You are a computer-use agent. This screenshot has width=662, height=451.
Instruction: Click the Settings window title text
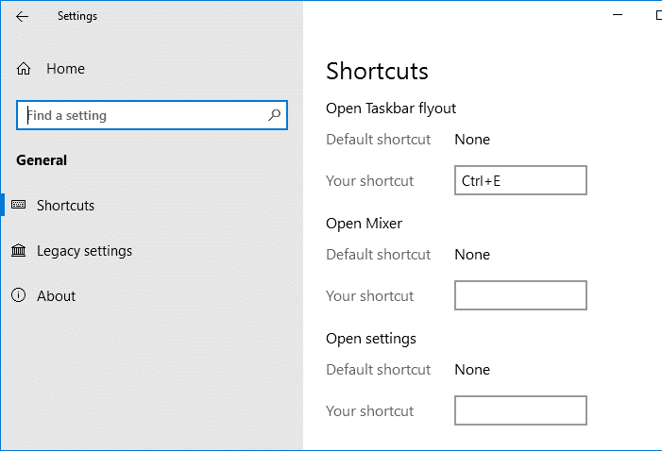coord(76,16)
